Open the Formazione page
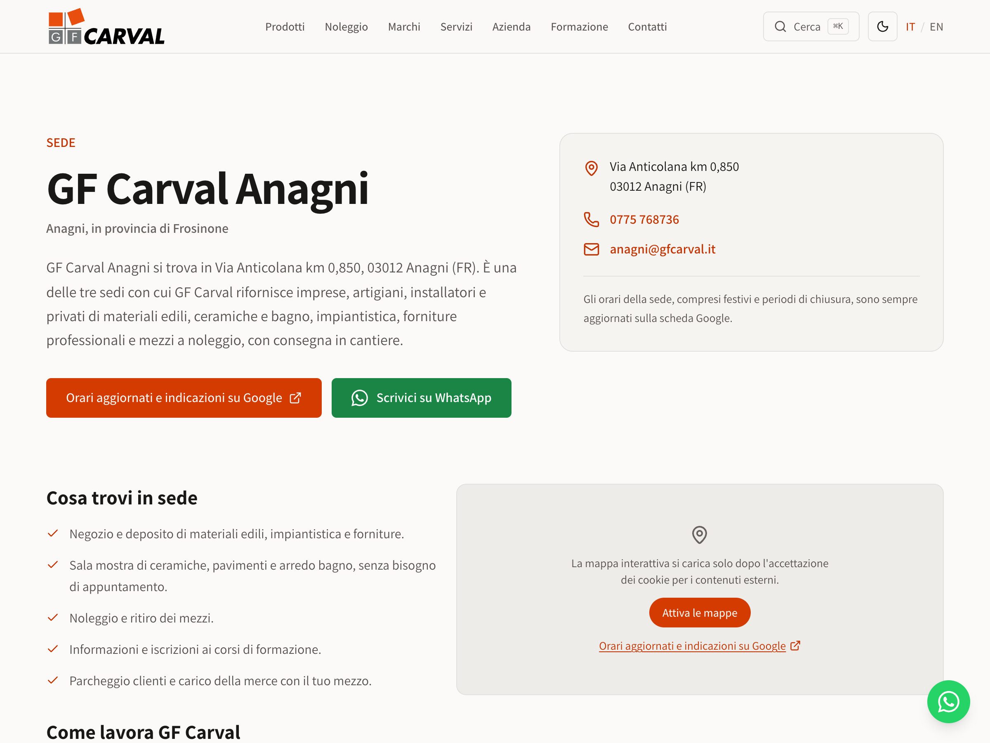 point(579,27)
